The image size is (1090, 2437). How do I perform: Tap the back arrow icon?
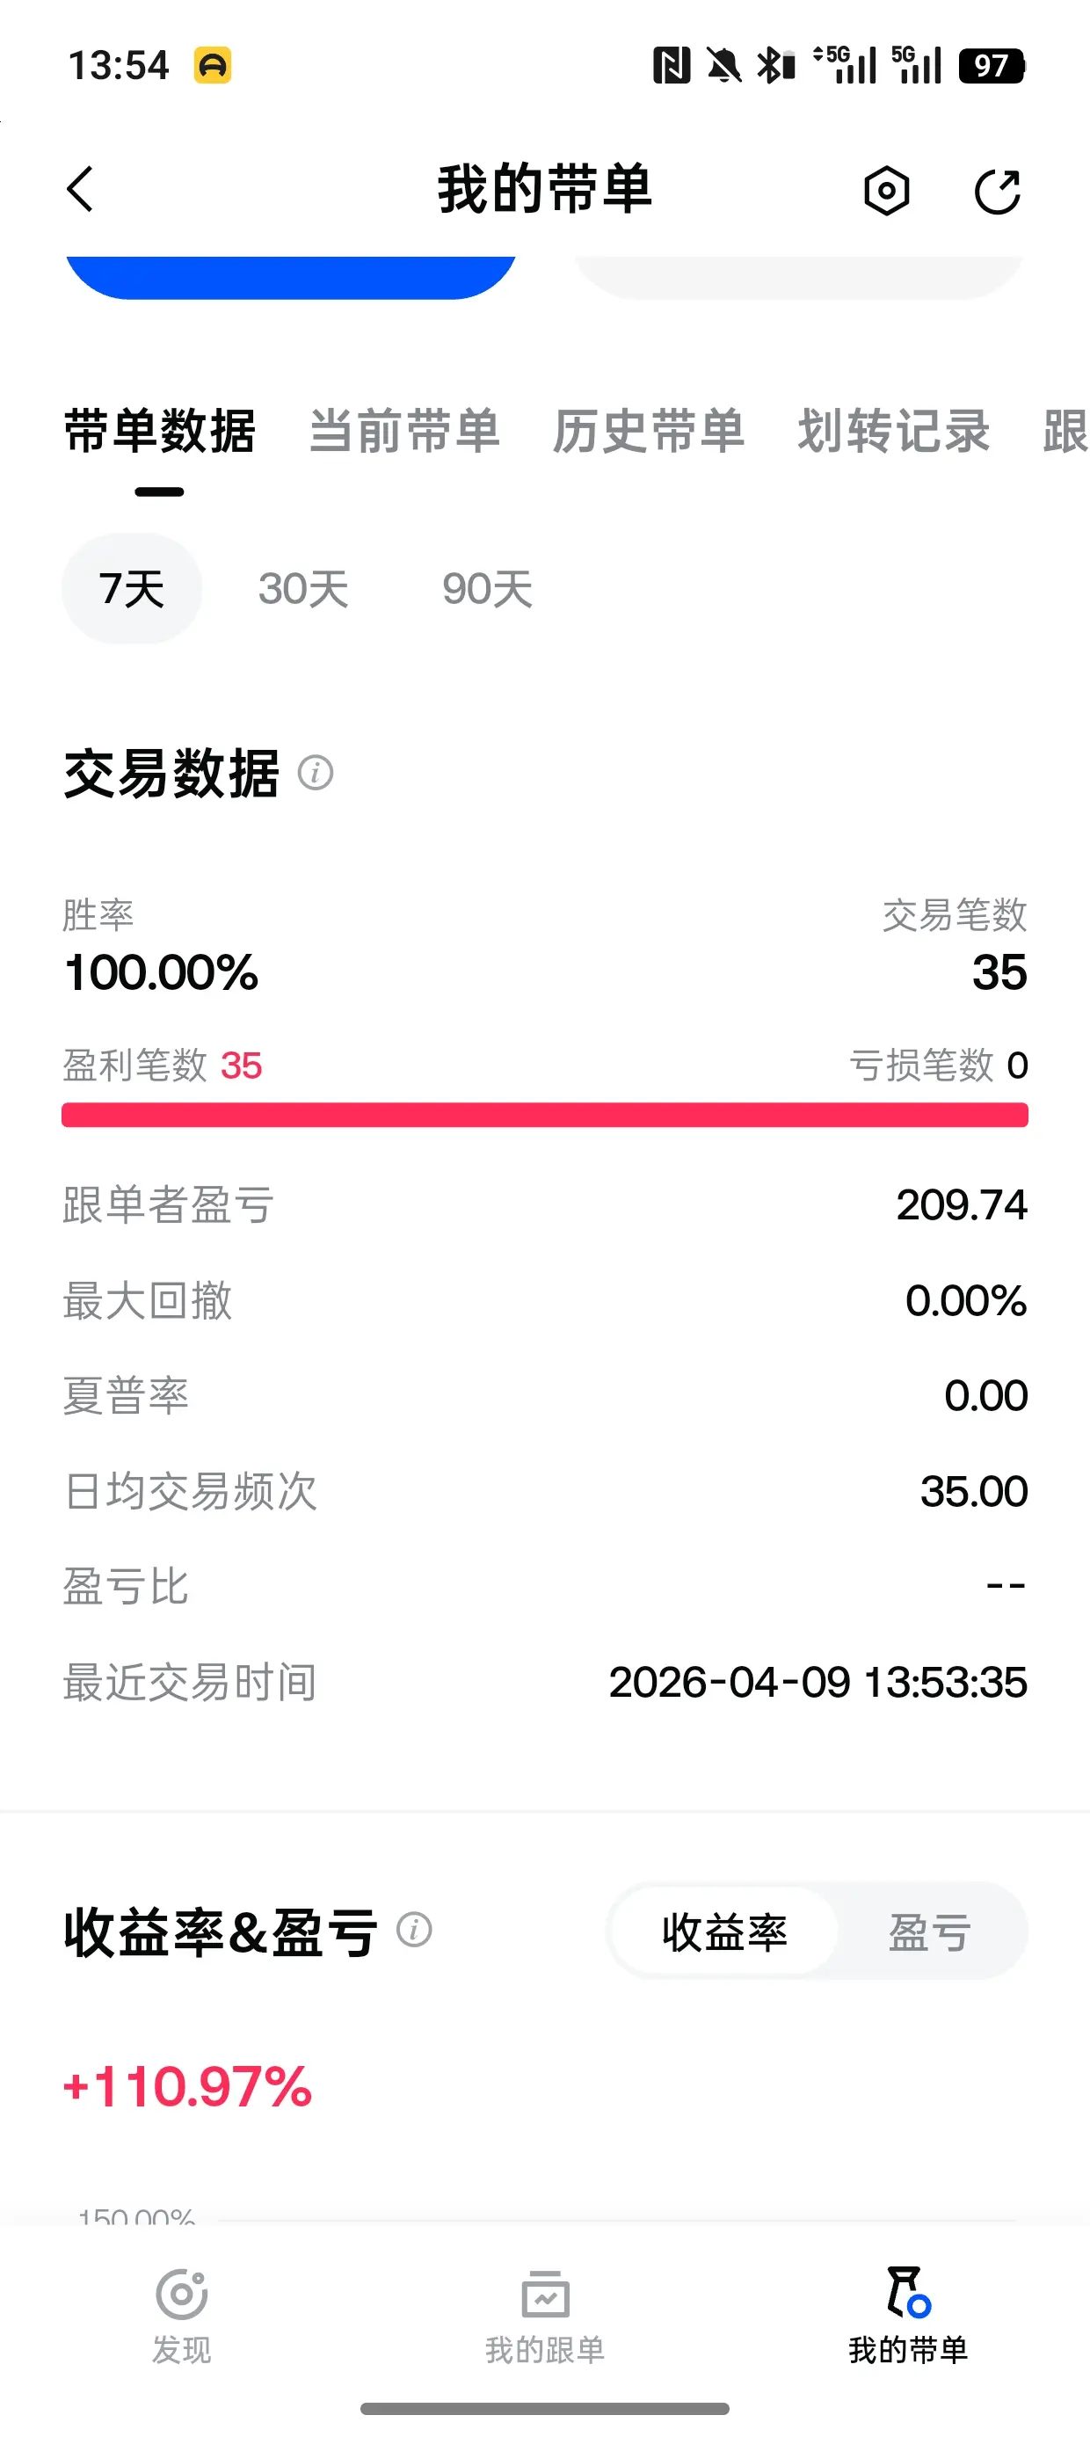pyautogui.click(x=82, y=189)
